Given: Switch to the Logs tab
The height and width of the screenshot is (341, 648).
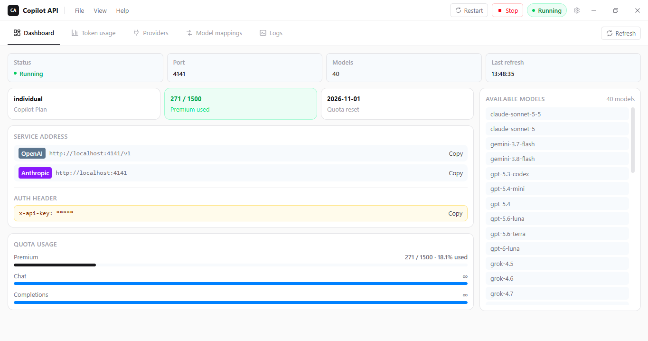Looking at the screenshot, I should pyautogui.click(x=271, y=33).
